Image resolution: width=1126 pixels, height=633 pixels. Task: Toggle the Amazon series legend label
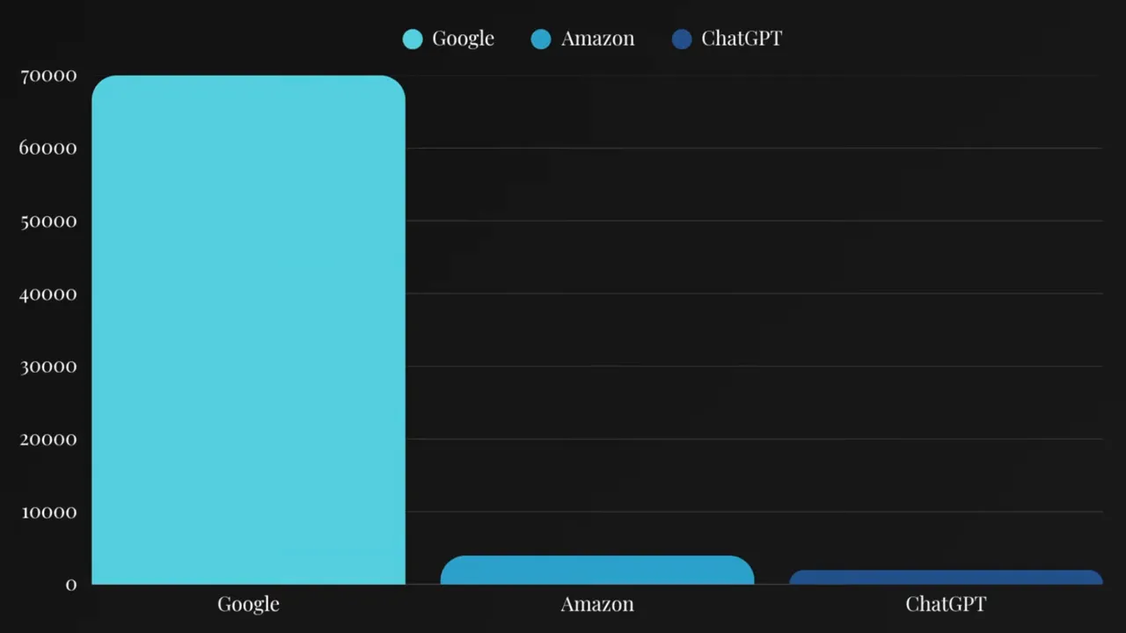(x=597, y=39)
